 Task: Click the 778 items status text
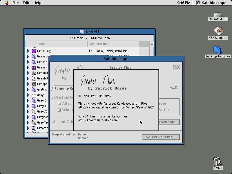pos(90,38)
